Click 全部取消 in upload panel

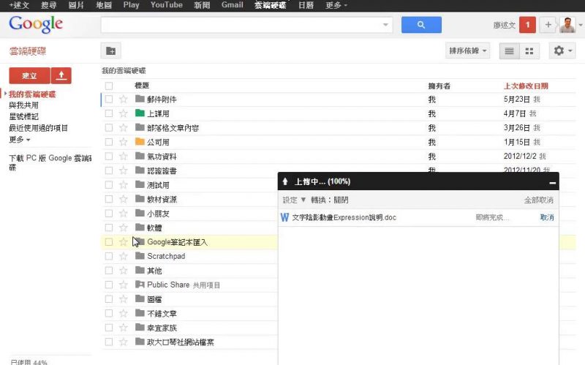pos(538,200)
